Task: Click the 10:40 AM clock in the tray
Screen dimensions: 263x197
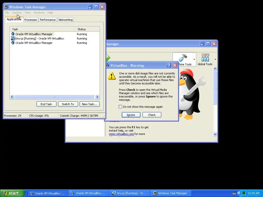Action: click(x=253, y=193)
